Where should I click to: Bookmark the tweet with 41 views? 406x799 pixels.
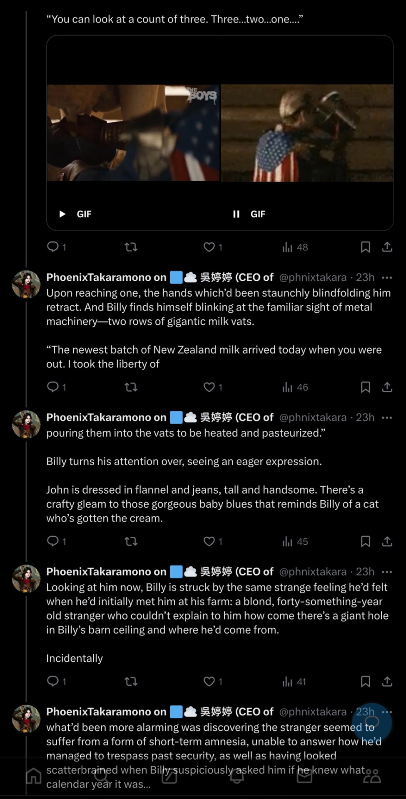(365, 682)
